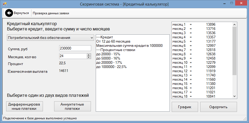Choose Аннуитетные платежи button
Screen dimensions: 249x123
[73, 106]
